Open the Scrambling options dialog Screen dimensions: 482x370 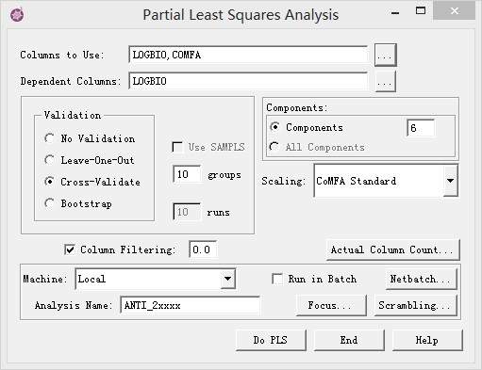click(x=415, y=305)
